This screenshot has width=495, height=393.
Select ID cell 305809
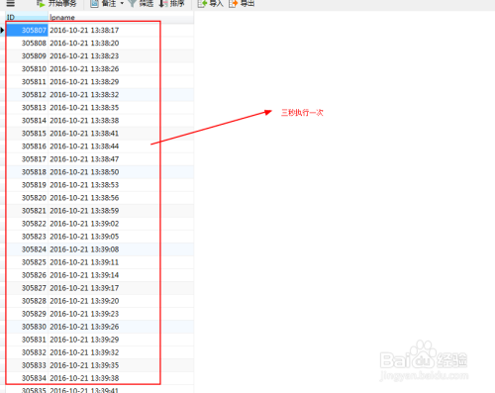27,55
